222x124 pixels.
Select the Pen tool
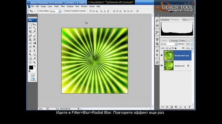pyautogui.click(x=30, y=51)
